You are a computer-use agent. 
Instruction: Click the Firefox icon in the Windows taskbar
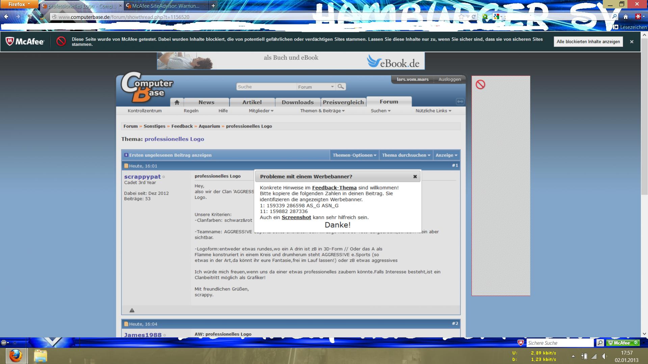point(16,356)
